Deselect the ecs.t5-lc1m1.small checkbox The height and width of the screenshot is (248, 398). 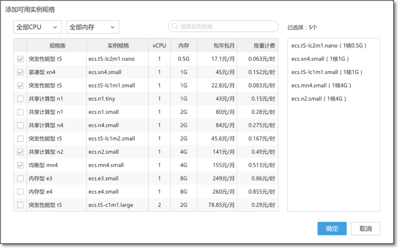[20, 86]
